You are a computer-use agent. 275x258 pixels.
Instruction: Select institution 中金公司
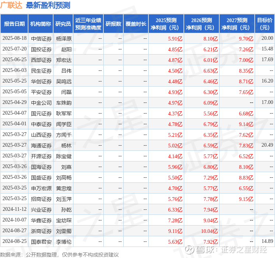tap(41, 103)
